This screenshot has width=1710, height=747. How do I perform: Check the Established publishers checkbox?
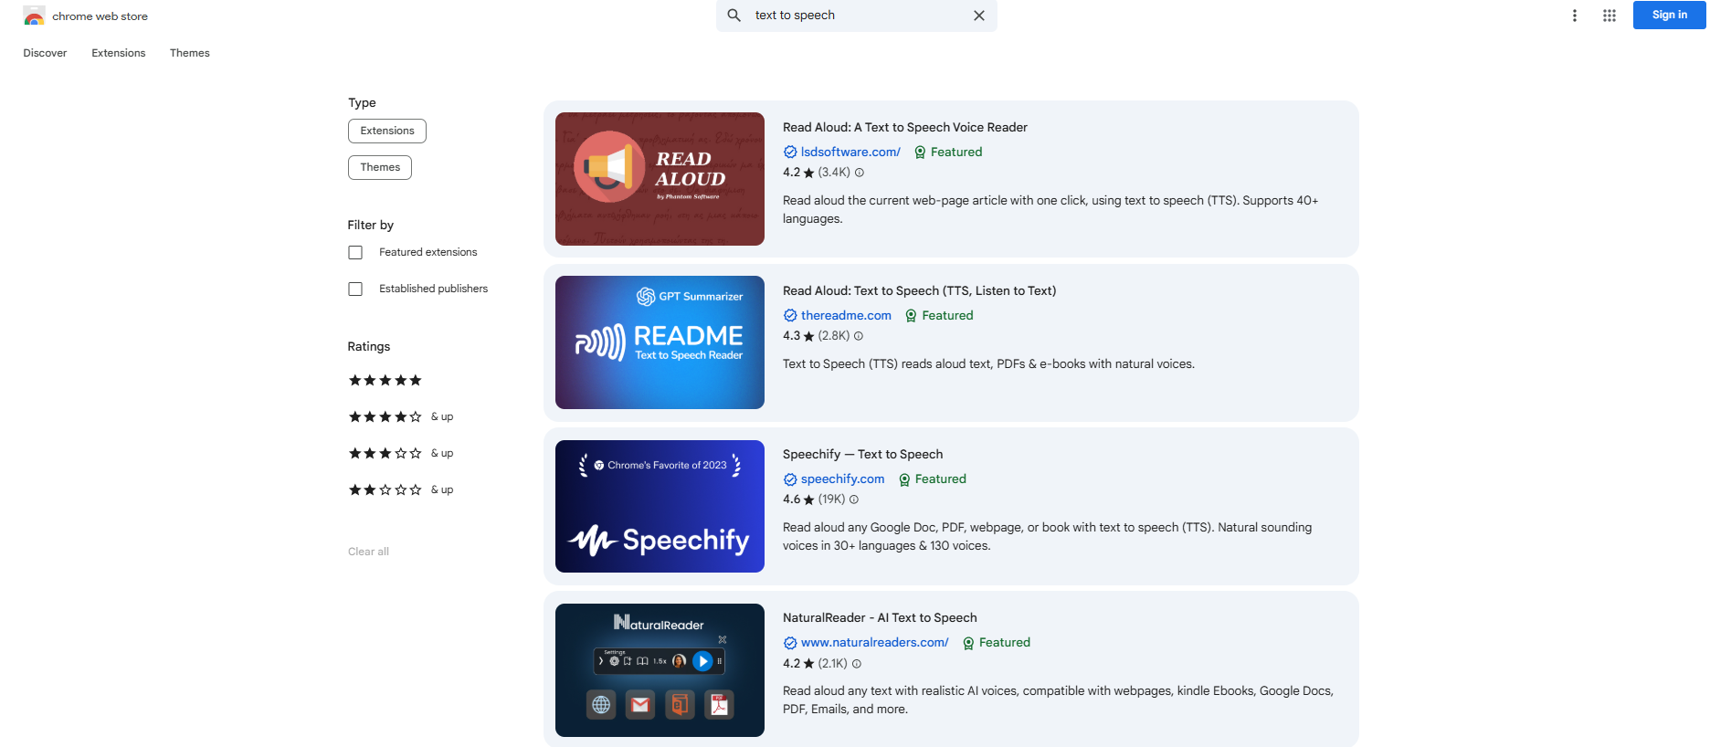click(355, 289)
